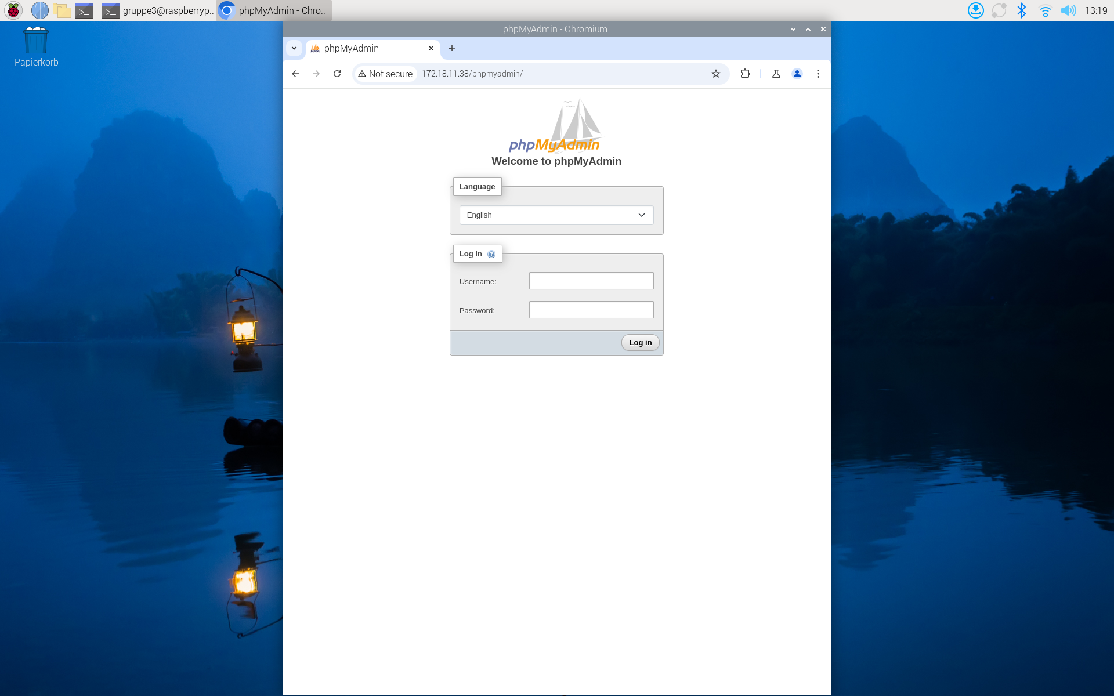The width and height of the screenshot is (1114, 696).
Task: Open Chromium's three-dot menu
Action: pyautogui.click(x=818, y=74)
